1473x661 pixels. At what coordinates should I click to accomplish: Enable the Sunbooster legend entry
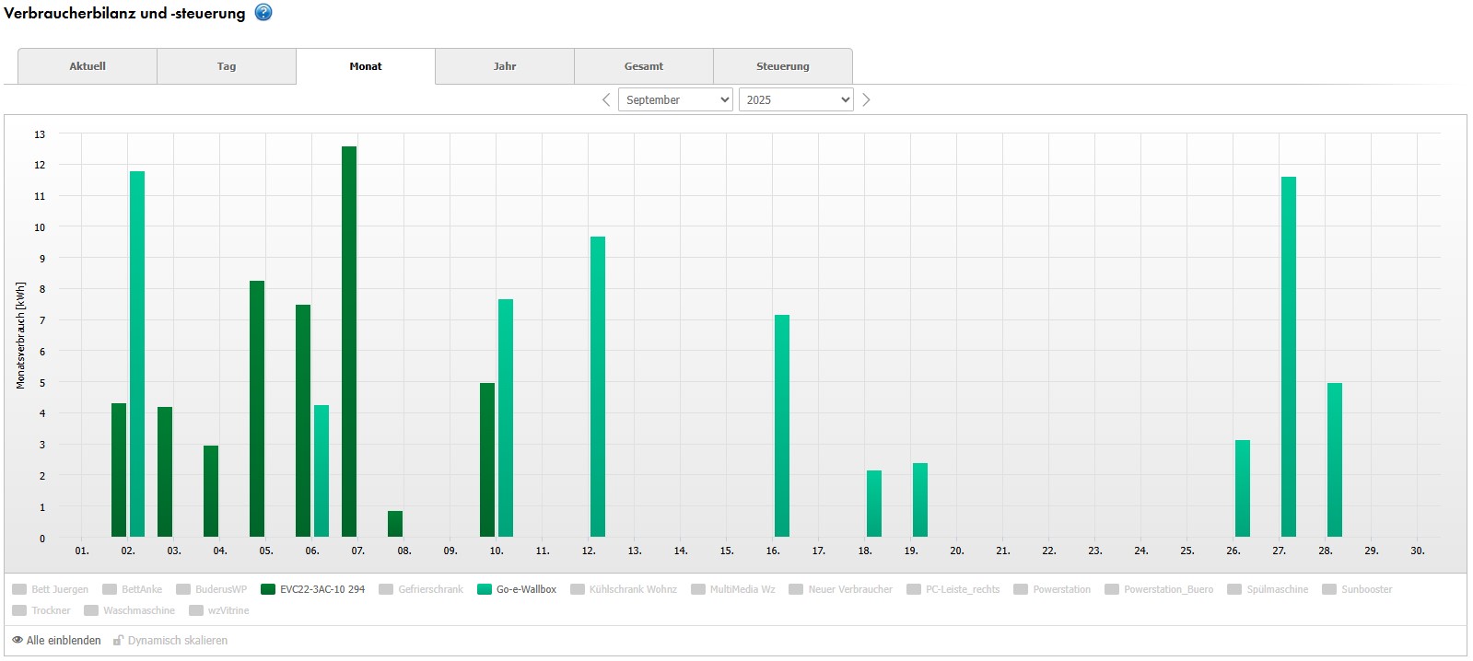[1357, 589]
